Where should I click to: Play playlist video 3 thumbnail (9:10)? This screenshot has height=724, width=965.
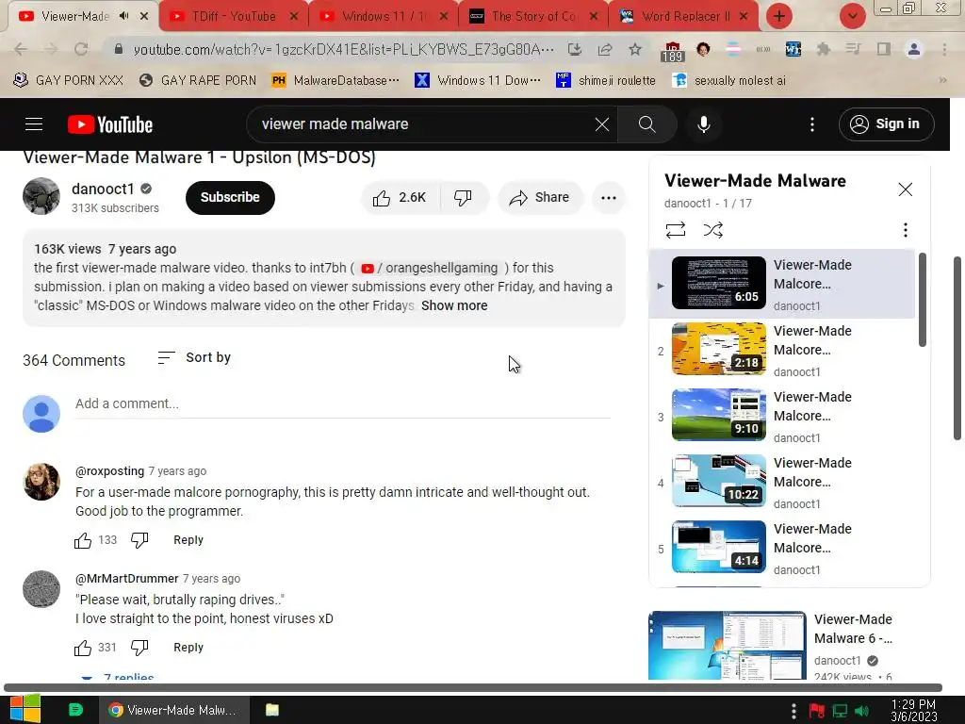[718, 415]
